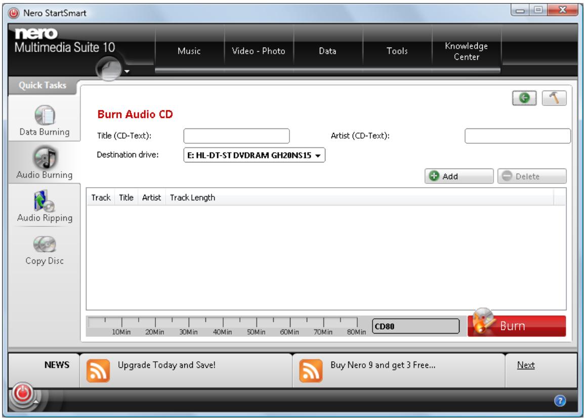
Task: Switch to the Video - Photo tab
Action: pyautogui.click(x=259, y=51)
